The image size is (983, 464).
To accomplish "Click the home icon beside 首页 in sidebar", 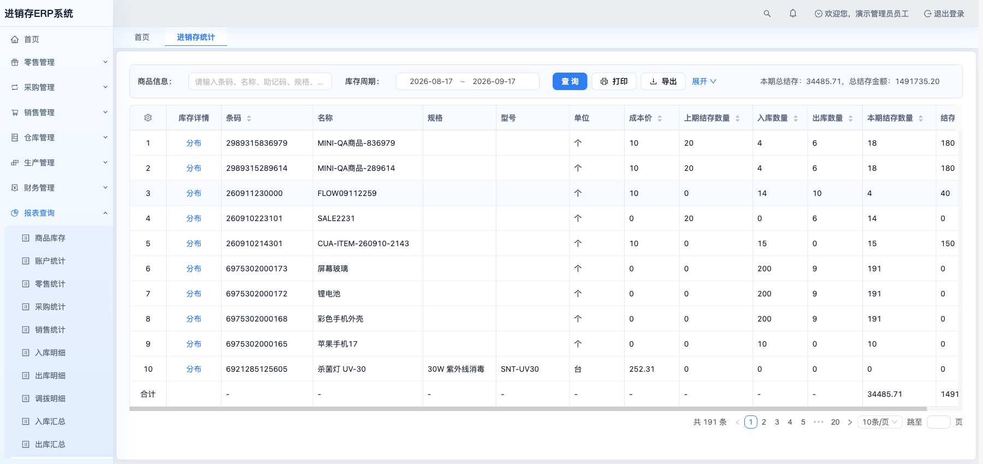I will coord(15,39).
